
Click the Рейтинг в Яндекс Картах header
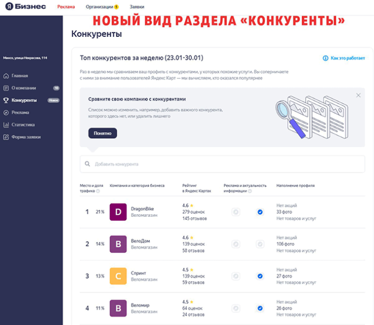tap(197, 188)
